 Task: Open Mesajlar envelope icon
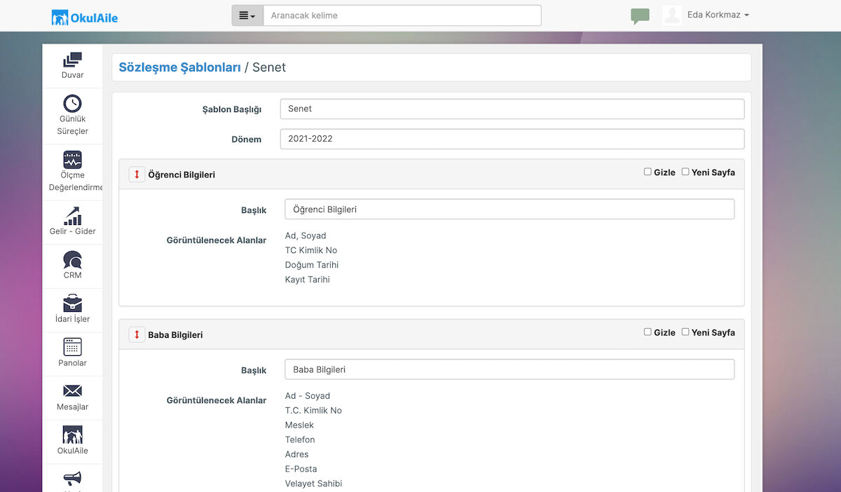[x=72, y=391]
